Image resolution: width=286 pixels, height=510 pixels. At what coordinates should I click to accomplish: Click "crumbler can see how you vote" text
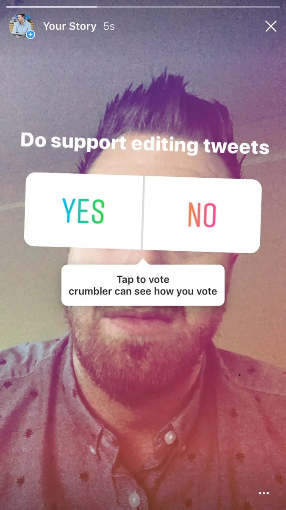(143, 292)
